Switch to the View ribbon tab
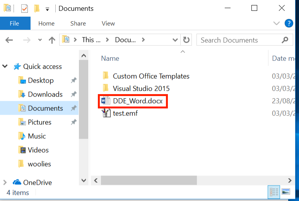 click(108, 23)
